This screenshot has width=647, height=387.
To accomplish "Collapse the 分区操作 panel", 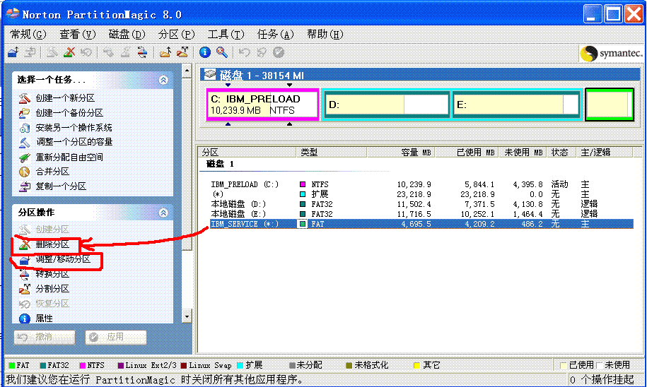I will click(x=163, y=213).
